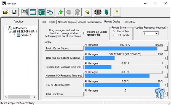Select DESKTOP-NORIS manager in Topology
The image size is (171, 105).
coord(27,32)
